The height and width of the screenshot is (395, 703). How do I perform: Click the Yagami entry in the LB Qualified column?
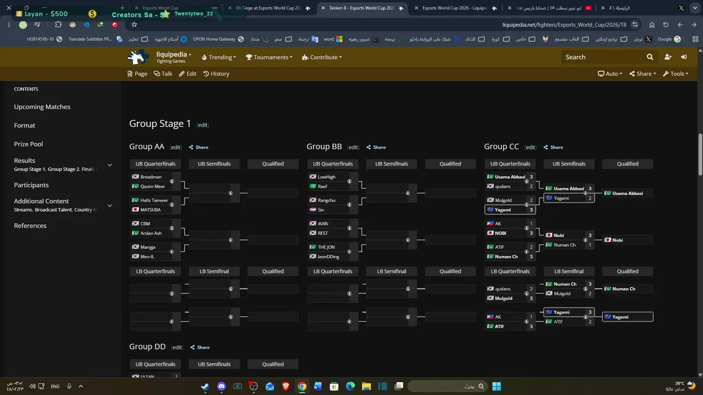[628, 317]
